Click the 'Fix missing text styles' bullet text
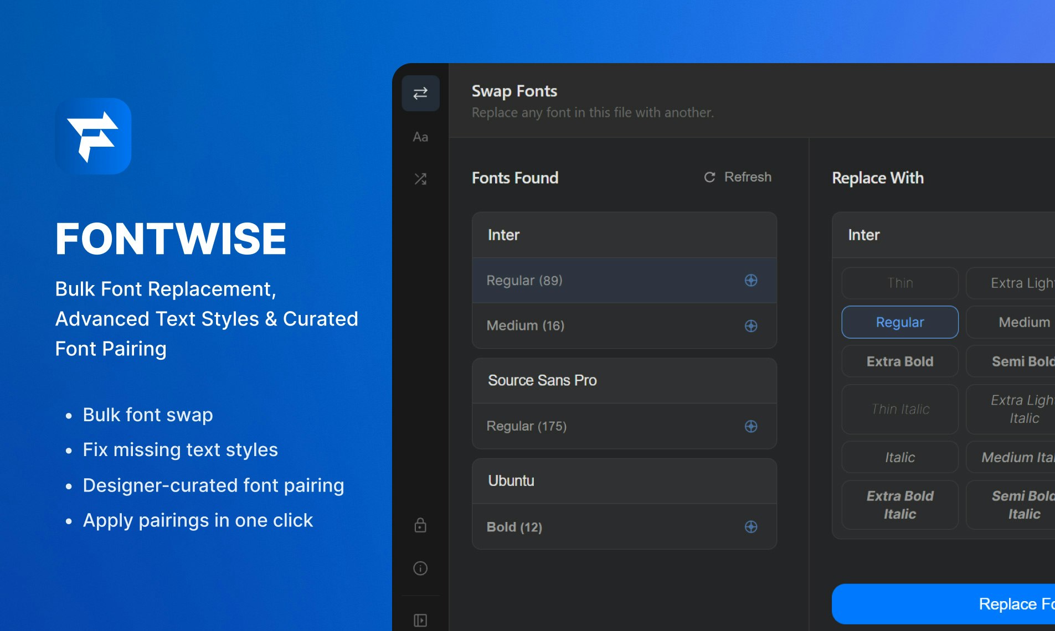The image size is (1055, 631). [181, 449]
